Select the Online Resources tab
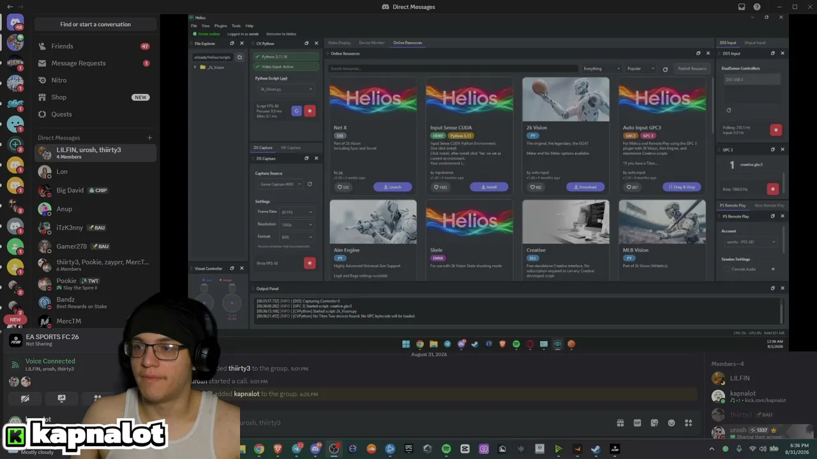The image size is (817, 459). [407, 43]
